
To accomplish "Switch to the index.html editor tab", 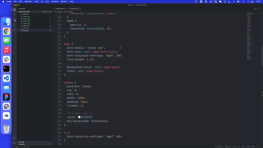I will click(x=59, y=9).
